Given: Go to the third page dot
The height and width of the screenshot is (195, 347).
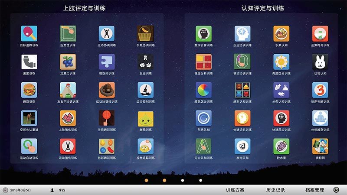Looking at the screenshot, I should click(x=183, y=180).
